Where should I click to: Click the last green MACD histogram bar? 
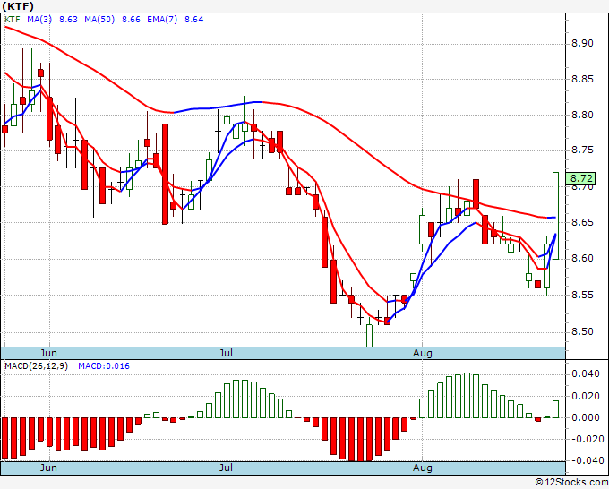[555, 409]
